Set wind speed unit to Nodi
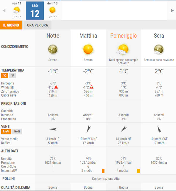This screenshot has height=191, width=176. tap(17, 132)
